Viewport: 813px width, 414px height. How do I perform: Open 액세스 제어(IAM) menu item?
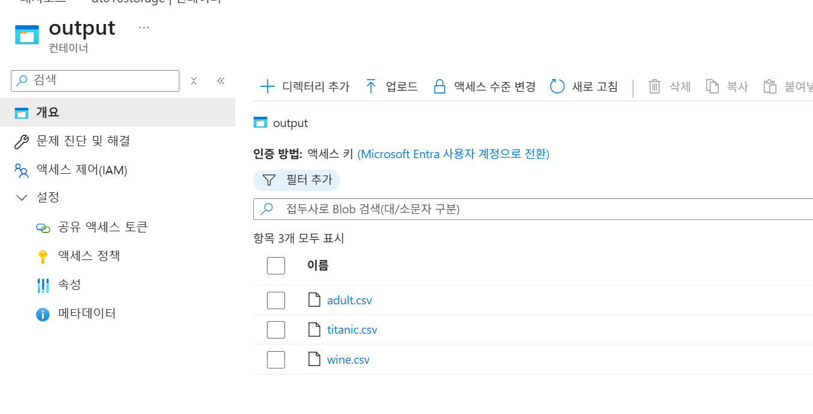82,170
